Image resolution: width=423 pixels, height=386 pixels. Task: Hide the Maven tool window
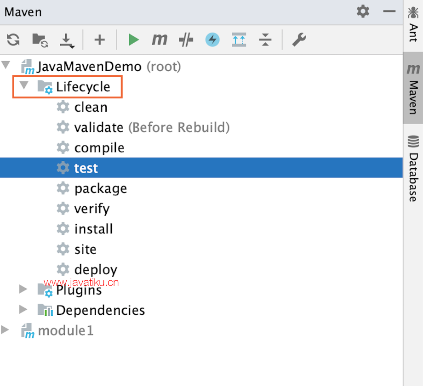tap(389, 11)
